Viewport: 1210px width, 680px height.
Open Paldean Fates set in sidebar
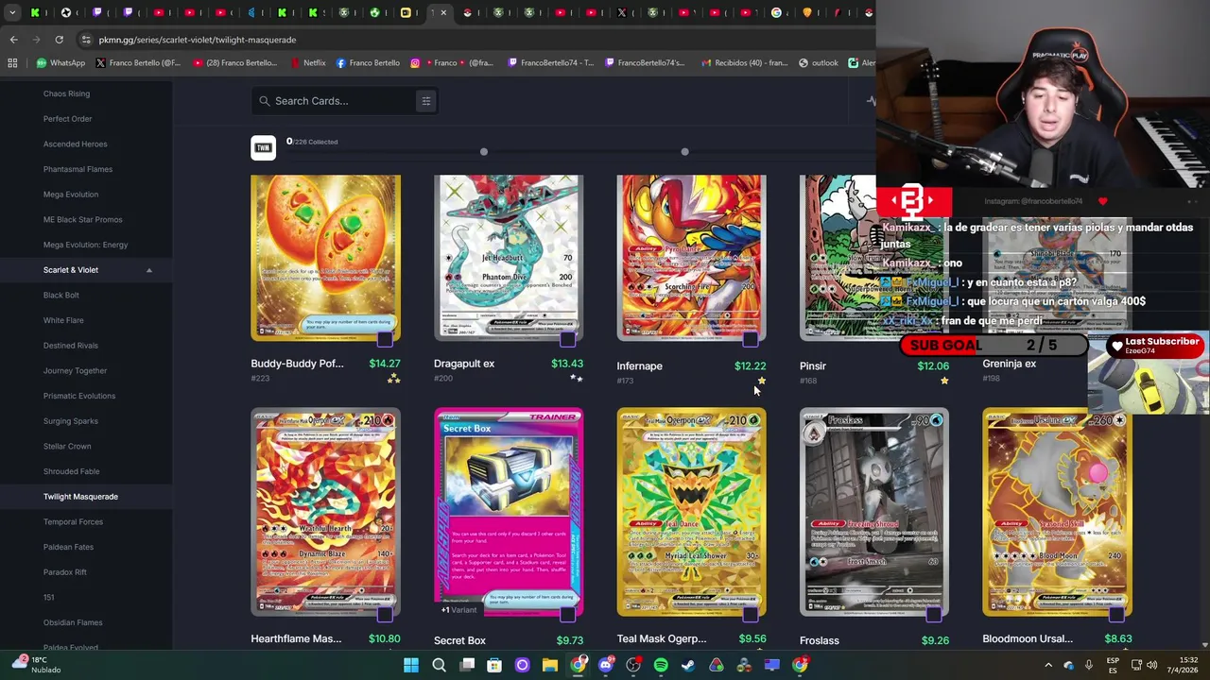point(68,547)
